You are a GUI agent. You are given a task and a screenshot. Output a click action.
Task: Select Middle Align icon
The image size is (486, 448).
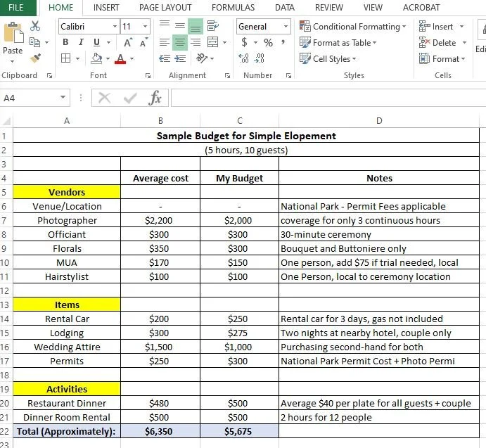click(x=180, y=26)
